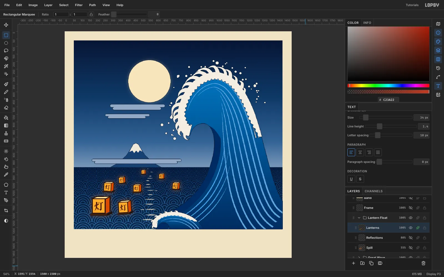Toggle the lock on the Lanterns layer
The height and width of the screenshot is (277, 444).
pos(425,228)
